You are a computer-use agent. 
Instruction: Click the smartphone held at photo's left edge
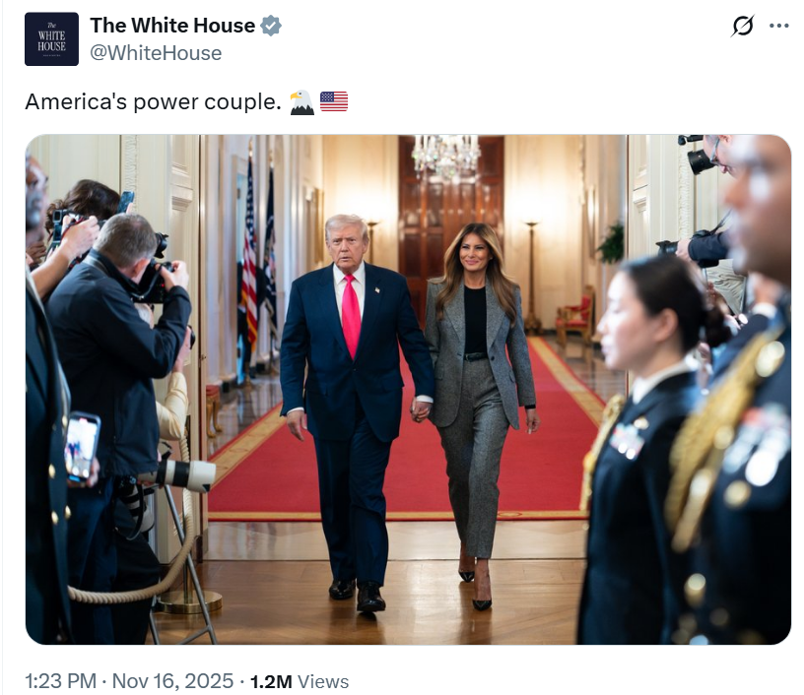(x=82, y=446)
